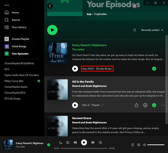This screenshot has height=153, width=168.
Task: Click the episode list scrollbar
Action: (x=166, y=80)
